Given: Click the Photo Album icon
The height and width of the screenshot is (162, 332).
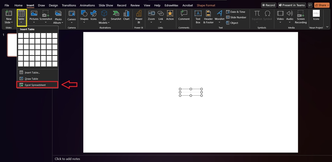Looking at the screenshot, I should (58, 13).
